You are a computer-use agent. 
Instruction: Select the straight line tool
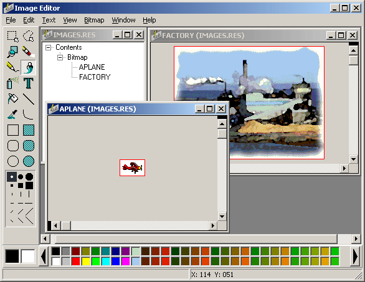(x=29, y=98)
